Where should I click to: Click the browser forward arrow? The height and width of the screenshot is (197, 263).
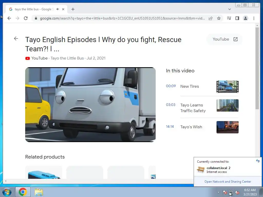click(17, 18)
